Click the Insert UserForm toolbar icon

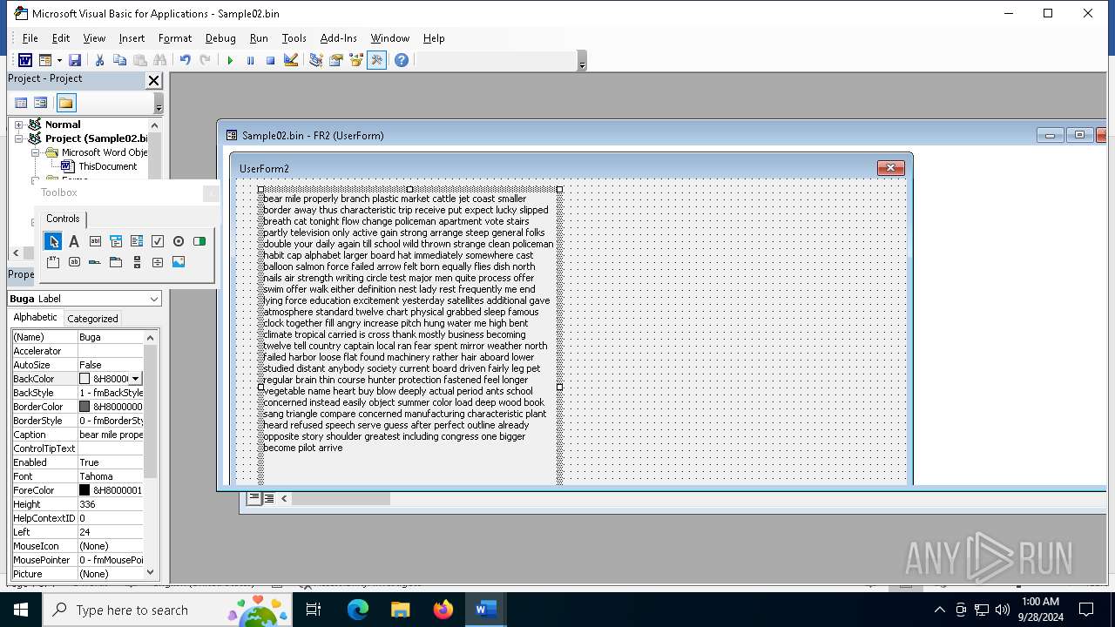(x=45, y=60)
